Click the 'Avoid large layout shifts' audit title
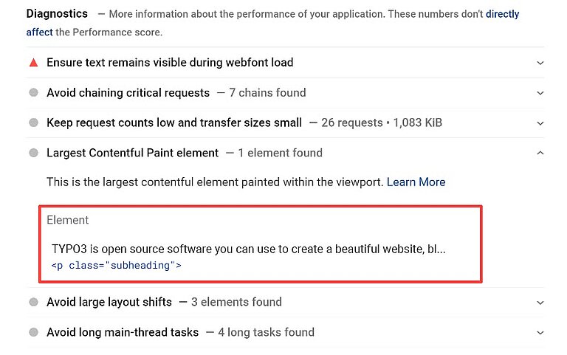 109,303
